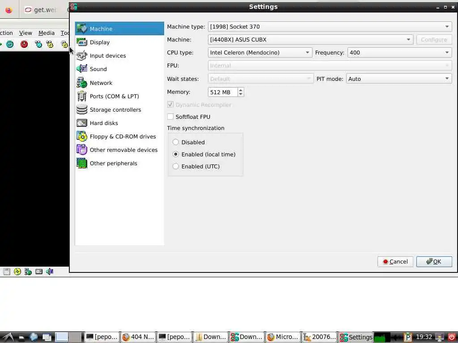The image size is (458, 343).
Task: Open the Machine type dropdown
Action: pos(330,26)
